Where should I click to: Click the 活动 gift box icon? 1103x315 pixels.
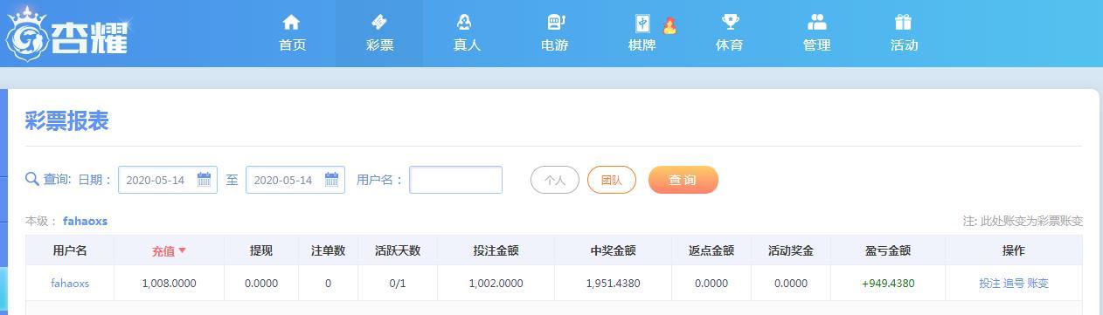(x=904, y=22)
